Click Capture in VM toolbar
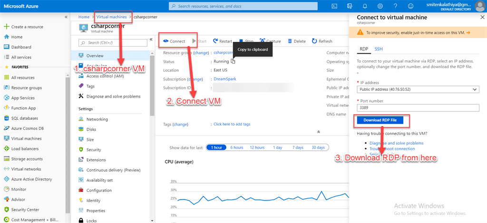 (270, 41)
